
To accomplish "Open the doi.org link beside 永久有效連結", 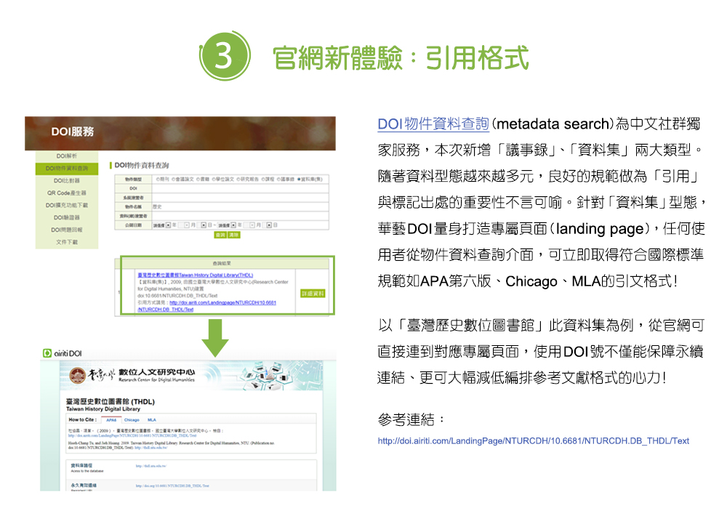I will pos(172,485).
